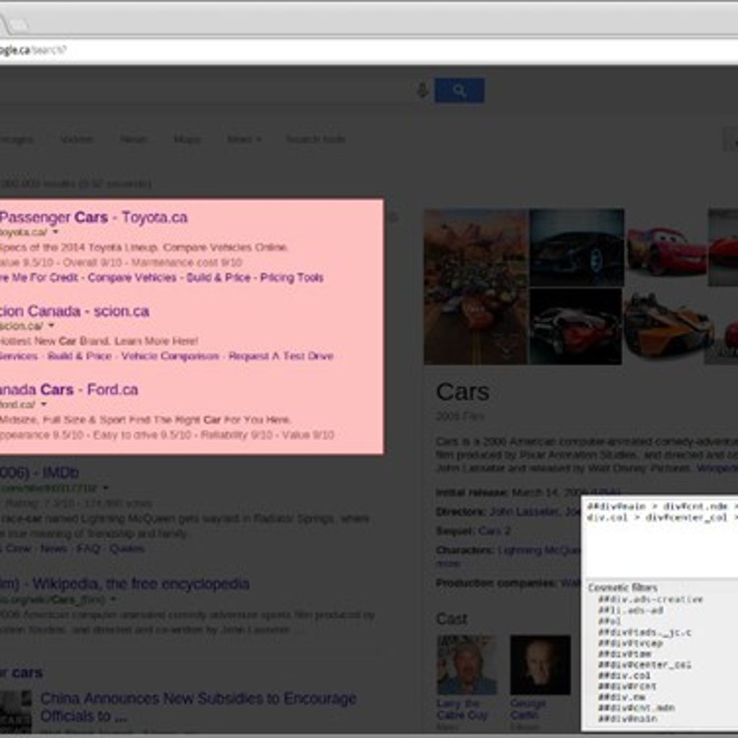The height and width of the screenshot is (738, 738).
Task: Click the George Carlin cast photo
Action: 540,665
